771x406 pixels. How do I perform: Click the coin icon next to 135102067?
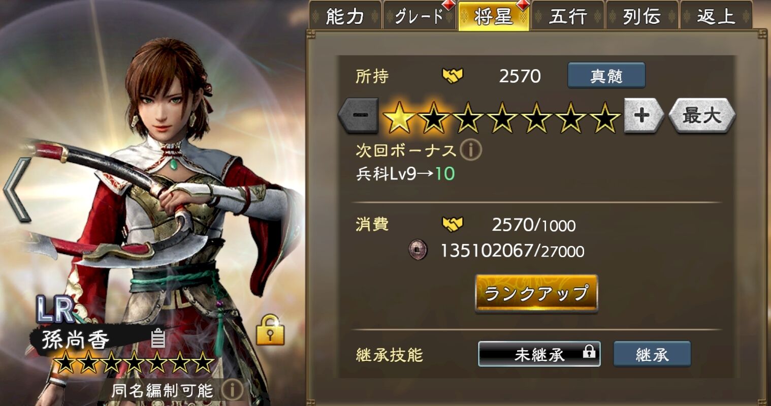tap(418, 250)
